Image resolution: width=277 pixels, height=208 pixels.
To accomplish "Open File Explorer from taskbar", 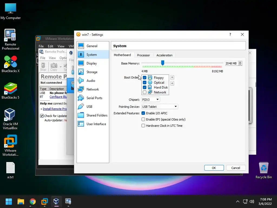I will click(x=21, y=201).
